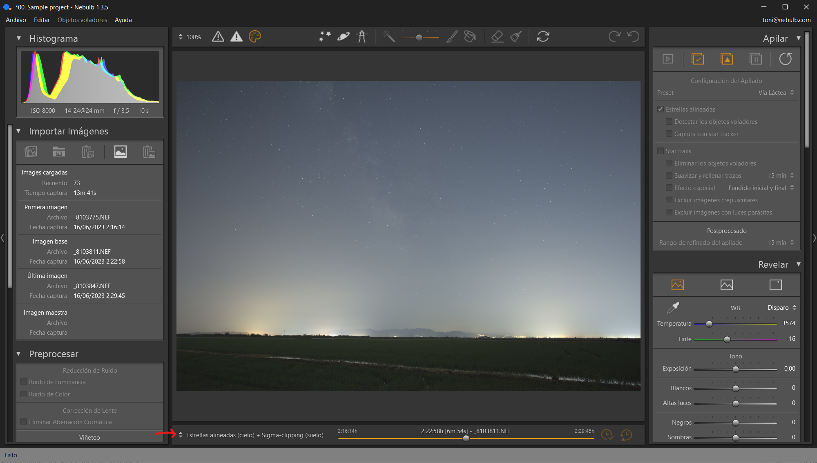
Task: Collapse the Apilar panel
Action: point(799,38)
